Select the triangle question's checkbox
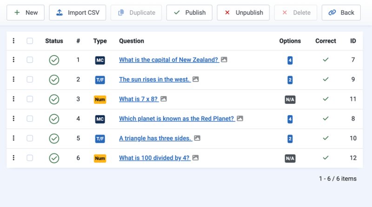The width and height of the screenshot is (372, 207). (30, 138)
